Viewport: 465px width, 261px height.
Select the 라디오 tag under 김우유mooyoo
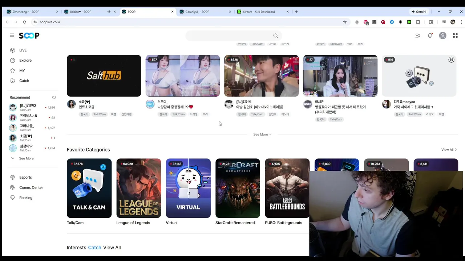(x=430, y=114)
